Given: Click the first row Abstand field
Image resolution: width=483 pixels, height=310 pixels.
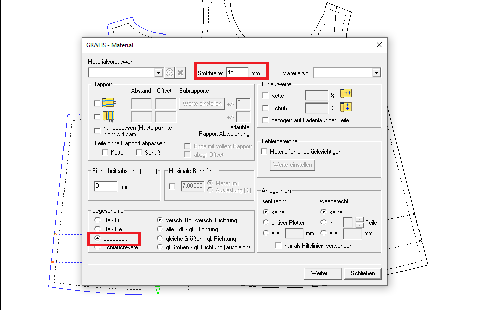Looking at the screenshot, I should pyautogui.click(x=141, y=104).
